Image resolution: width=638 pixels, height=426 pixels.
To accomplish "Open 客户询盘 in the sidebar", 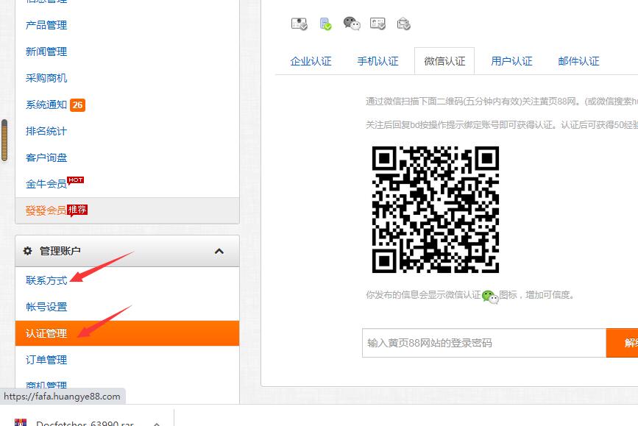I will [46, 157].
